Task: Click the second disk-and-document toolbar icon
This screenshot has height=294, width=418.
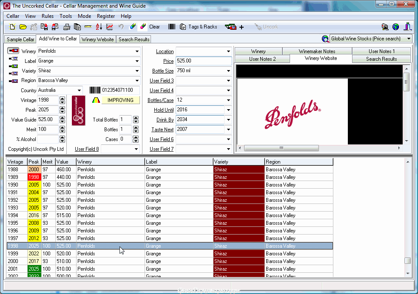Action: coord(55,27)
